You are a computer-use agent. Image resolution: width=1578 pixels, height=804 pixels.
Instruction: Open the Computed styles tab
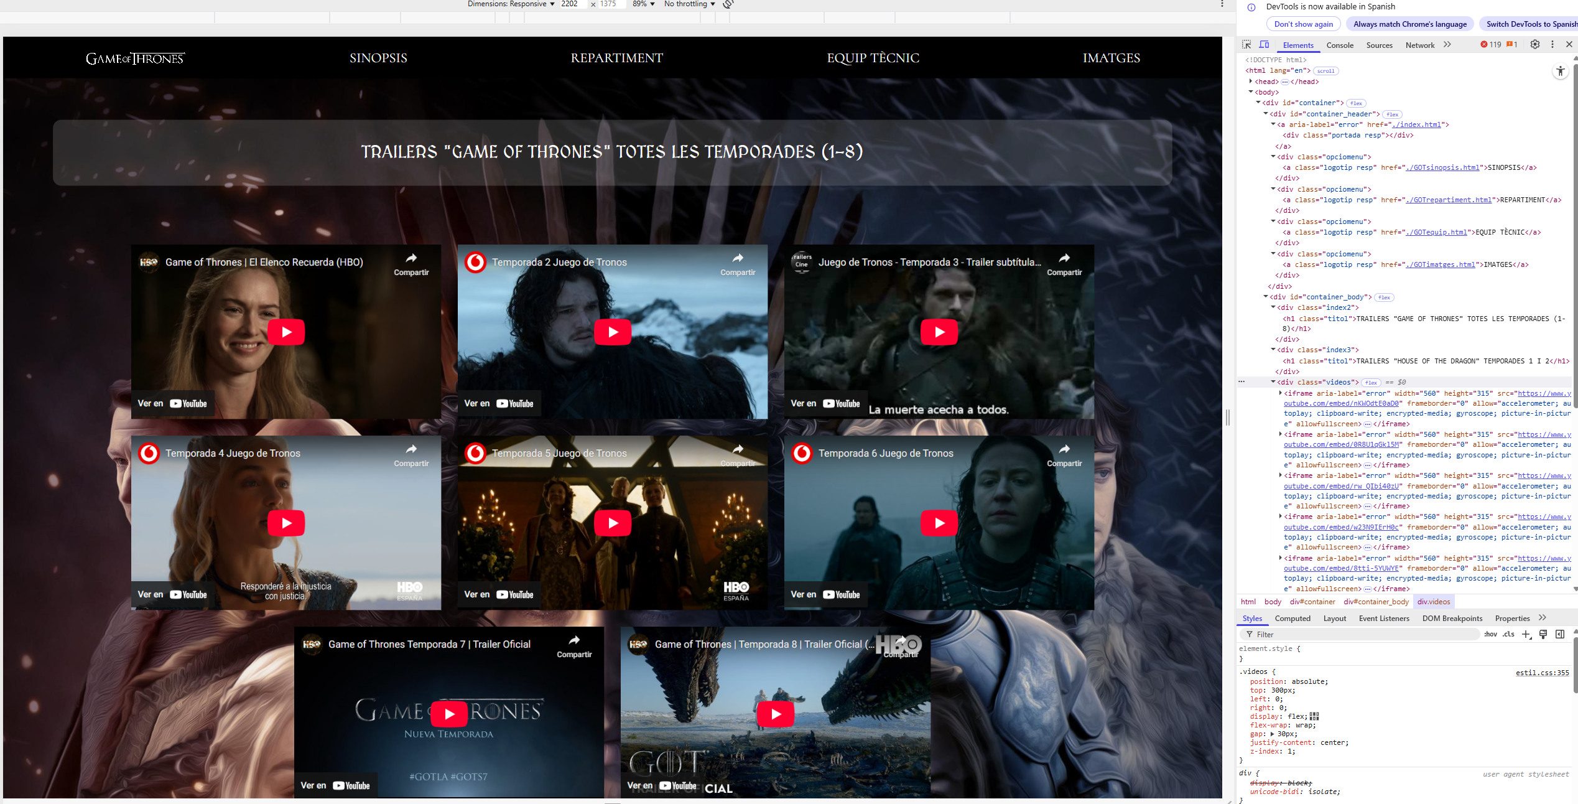[1292, 618]
